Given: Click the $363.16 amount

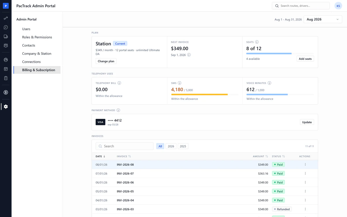Looking at the screenshot, I should point(263,174).
